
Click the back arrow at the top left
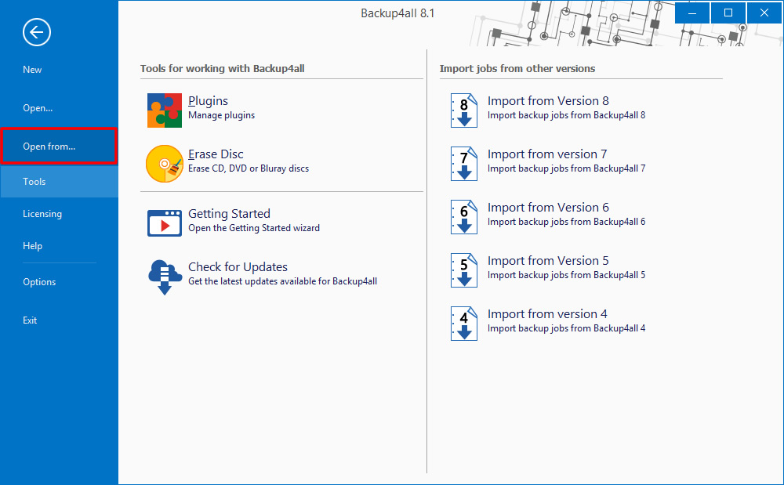coord(36,32)
